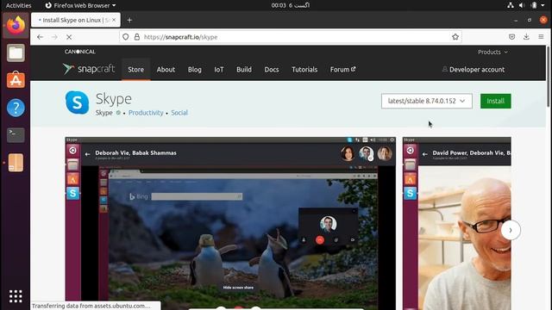Click the tracking protection shield icon

pyautogui.click(x=126, y=37)
